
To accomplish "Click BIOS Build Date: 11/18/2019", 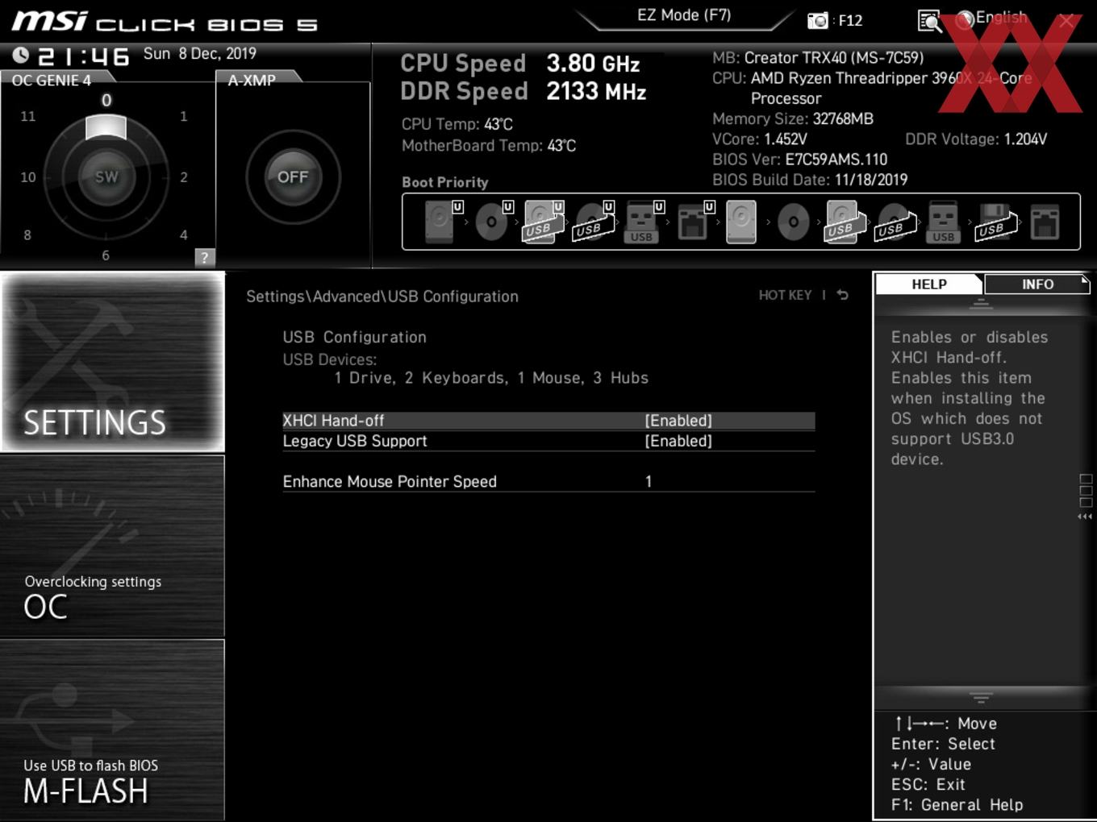I will [x=810, y=180].
